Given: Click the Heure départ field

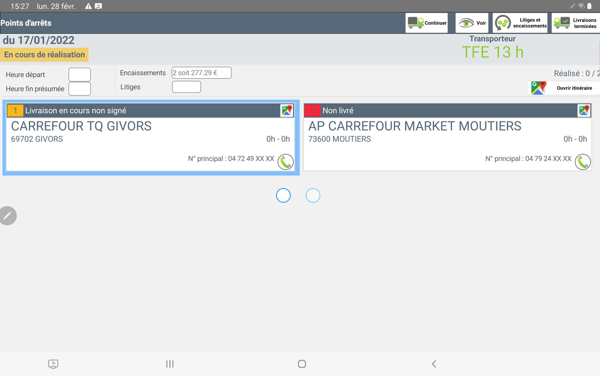Looking at the screenshot, I should point(79,74).
